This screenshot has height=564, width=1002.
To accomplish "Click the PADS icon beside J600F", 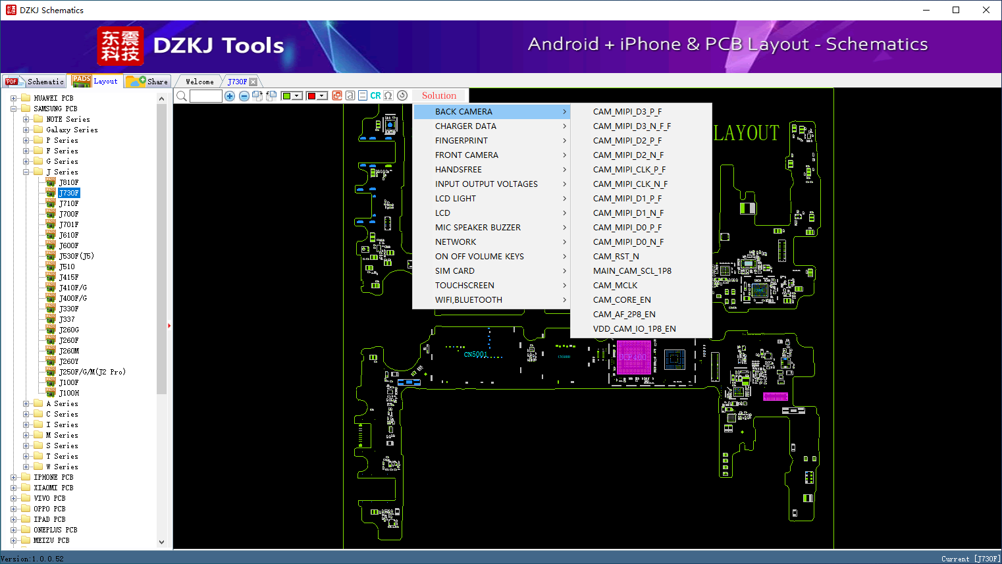I will tap(51, 245).
